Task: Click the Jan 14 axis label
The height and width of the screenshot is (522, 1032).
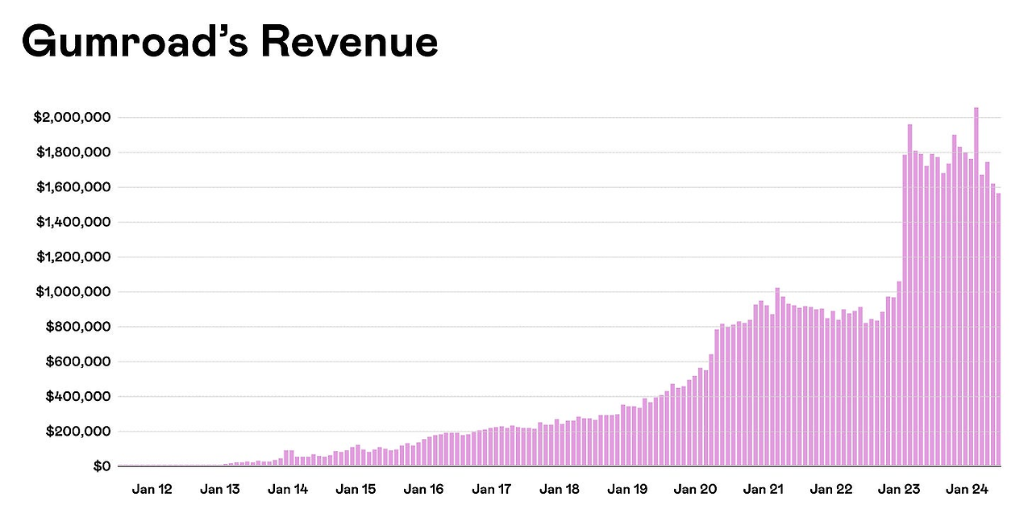Action: 288,489
